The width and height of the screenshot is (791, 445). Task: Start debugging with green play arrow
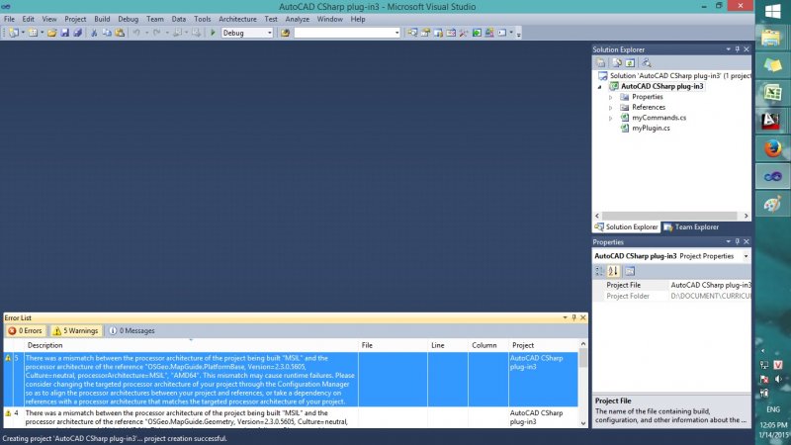[213, 33]
